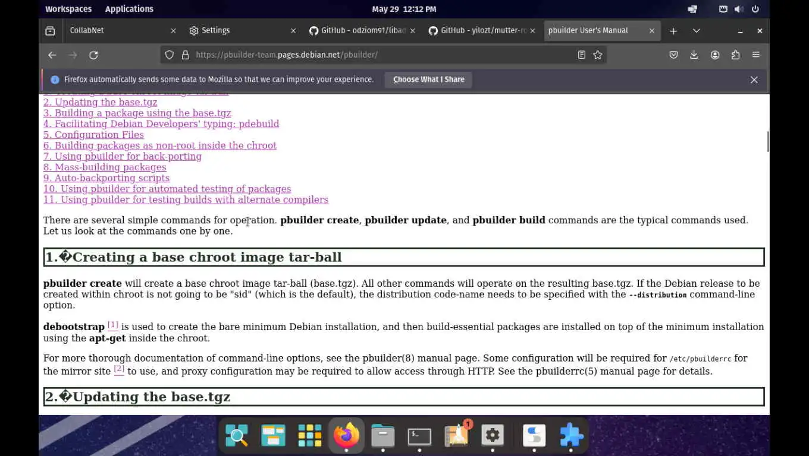Open link 8. Mass-building packages
Image resolution: width=809 pixels, height=456 pixels.
pyautogui.click(x=105, y=167)
